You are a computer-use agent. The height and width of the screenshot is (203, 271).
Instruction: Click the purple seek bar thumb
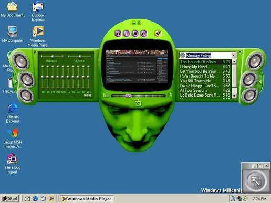pos(128,95)
